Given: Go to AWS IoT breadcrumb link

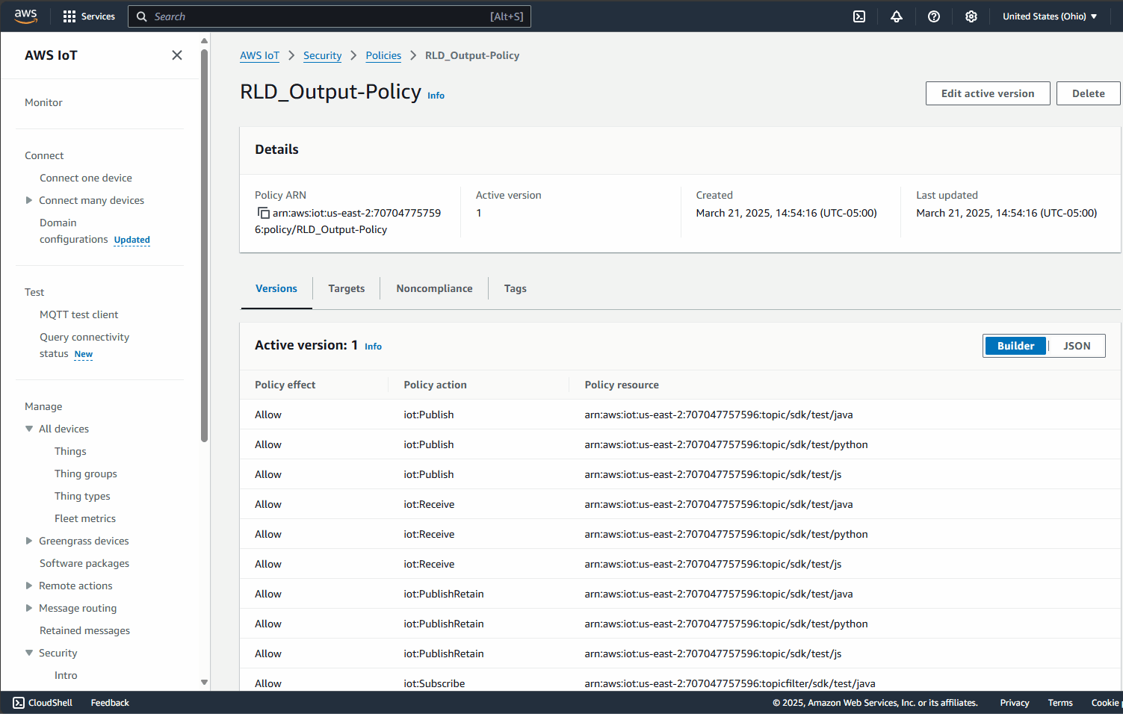Looking at the screenshot, I should pos(259,55).
